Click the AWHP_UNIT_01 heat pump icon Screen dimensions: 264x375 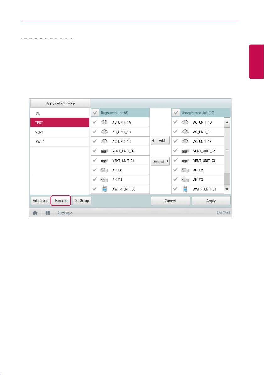pos(185,189)
